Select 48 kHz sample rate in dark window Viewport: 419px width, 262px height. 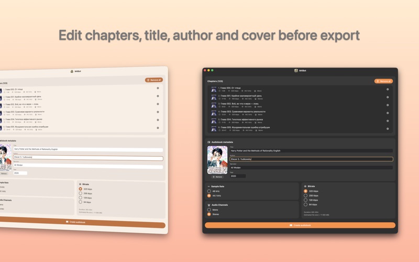[209, 191]
